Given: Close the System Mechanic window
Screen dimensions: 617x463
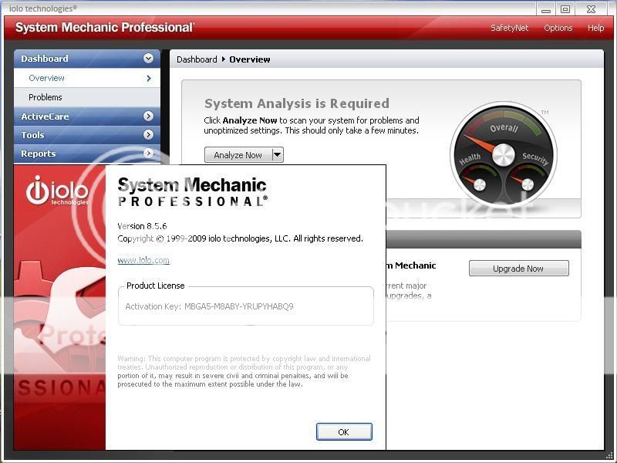Looking at the screenshot, I should (x=591, y=9).
